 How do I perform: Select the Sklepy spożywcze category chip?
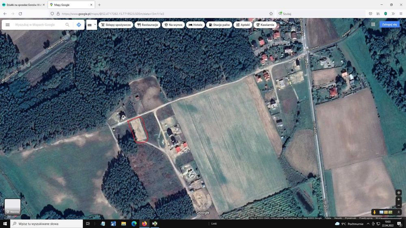(116, 25)
